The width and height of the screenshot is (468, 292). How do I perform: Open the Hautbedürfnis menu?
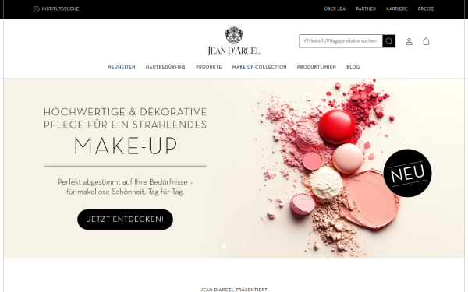(x=165, y=67)
